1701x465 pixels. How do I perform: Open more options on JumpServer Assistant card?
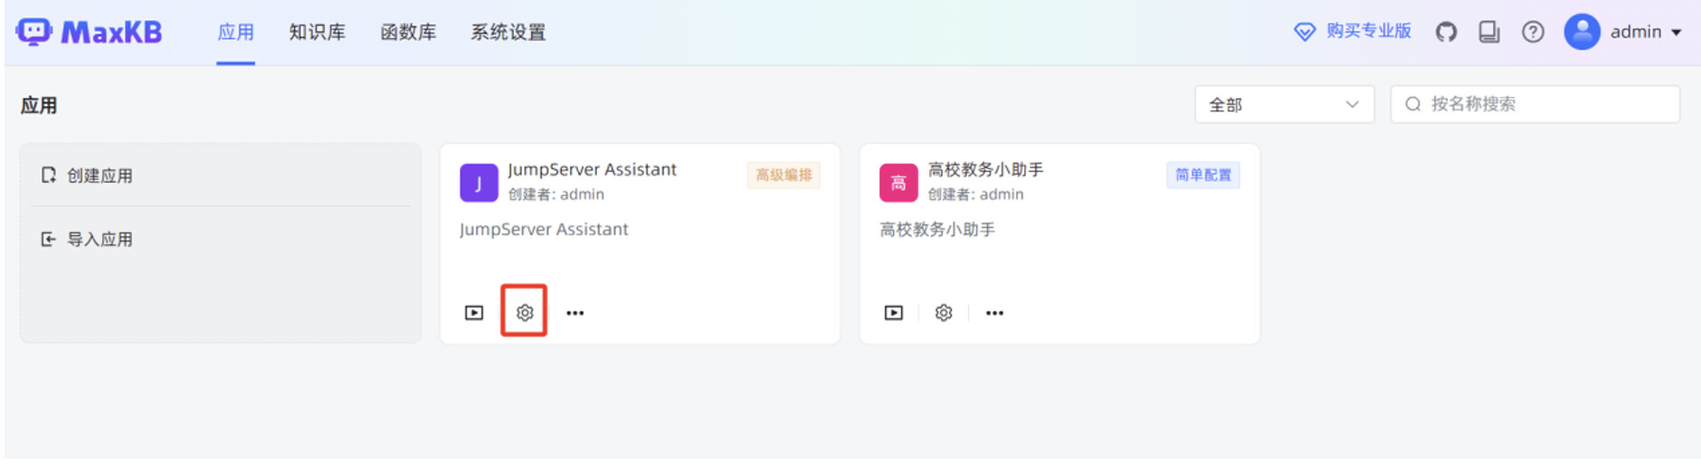click(575, 313)
